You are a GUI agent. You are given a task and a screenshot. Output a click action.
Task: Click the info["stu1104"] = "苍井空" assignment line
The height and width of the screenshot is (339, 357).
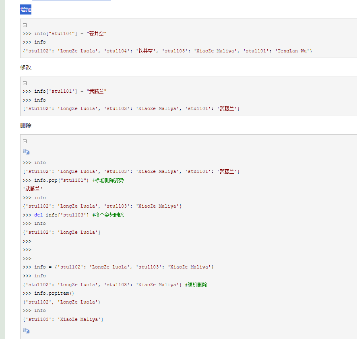tap(70, 33)
